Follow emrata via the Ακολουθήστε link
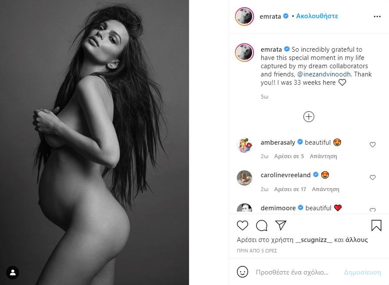The height and width of the screenshot is (285, 389). [x=317, y=16]
